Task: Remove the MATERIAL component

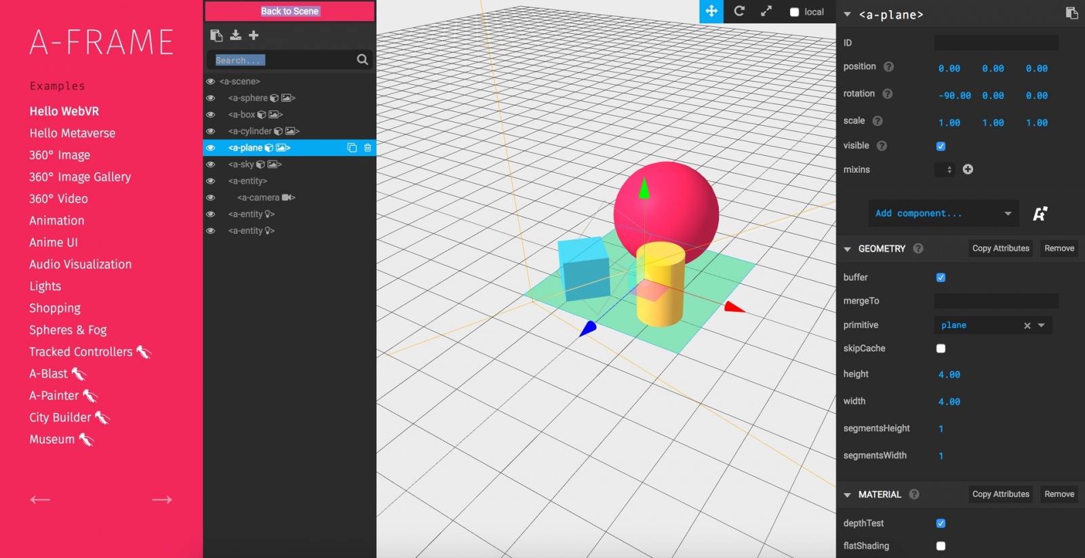Action: click(x=1059, y=494)
